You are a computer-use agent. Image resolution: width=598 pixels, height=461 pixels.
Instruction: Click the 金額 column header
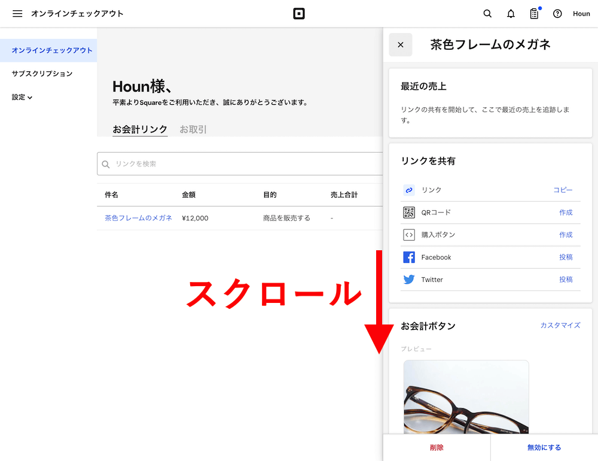tap(189, 195)
